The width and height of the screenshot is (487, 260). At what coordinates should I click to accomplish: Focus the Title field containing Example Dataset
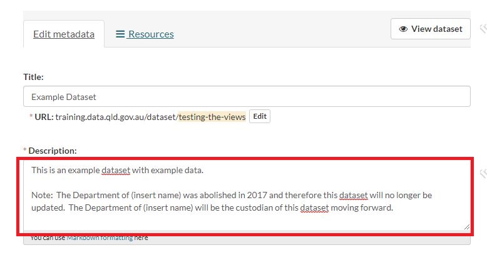coord(247,97)
